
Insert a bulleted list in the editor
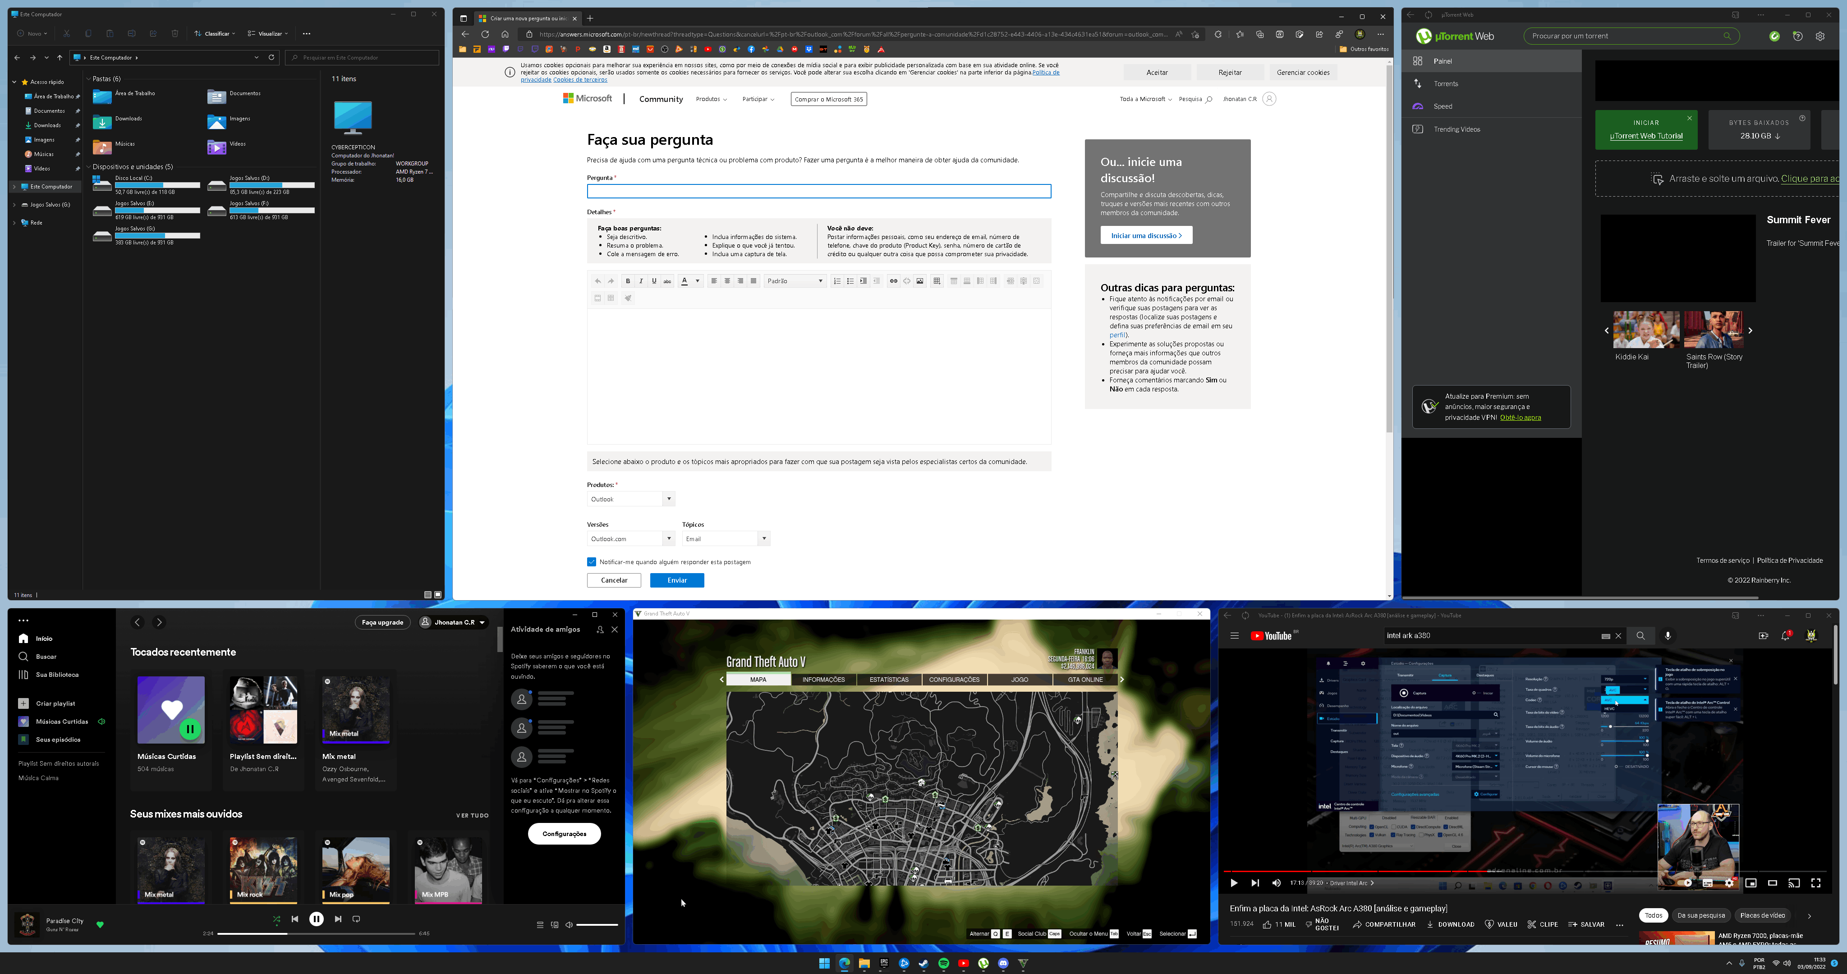pyautogui.click(x=850, y=281)
